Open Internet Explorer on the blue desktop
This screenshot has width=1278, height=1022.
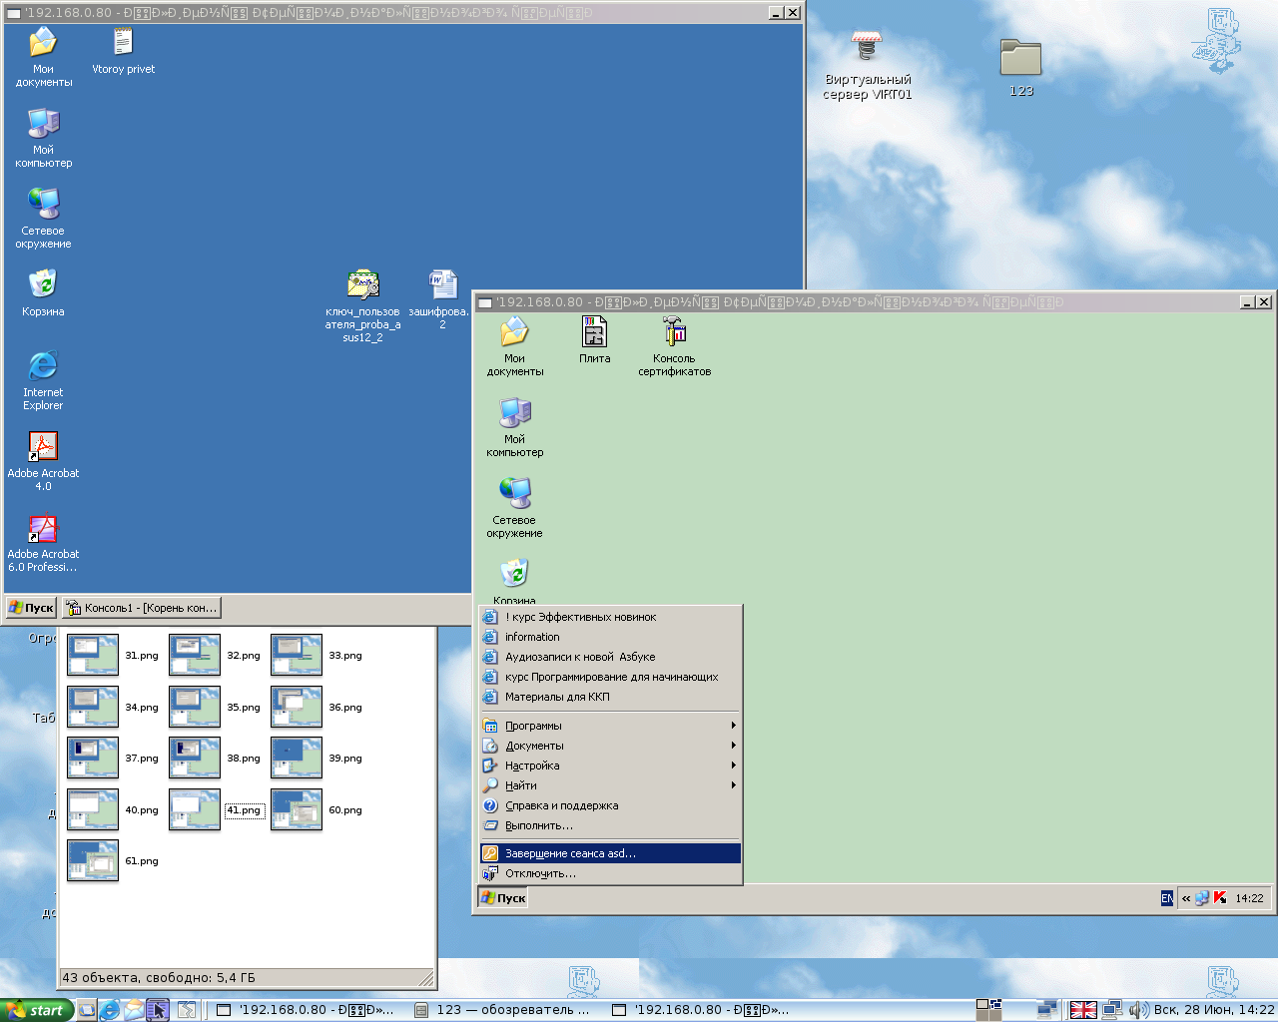(43, 366)
